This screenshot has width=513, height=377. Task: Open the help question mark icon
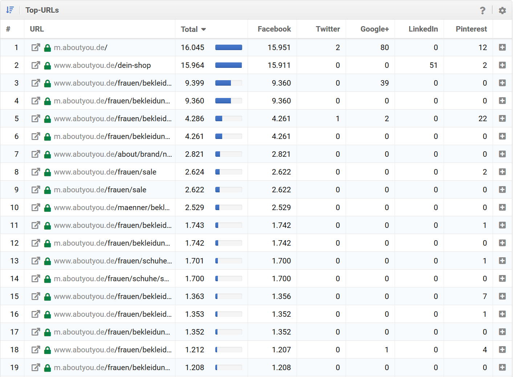482,11
